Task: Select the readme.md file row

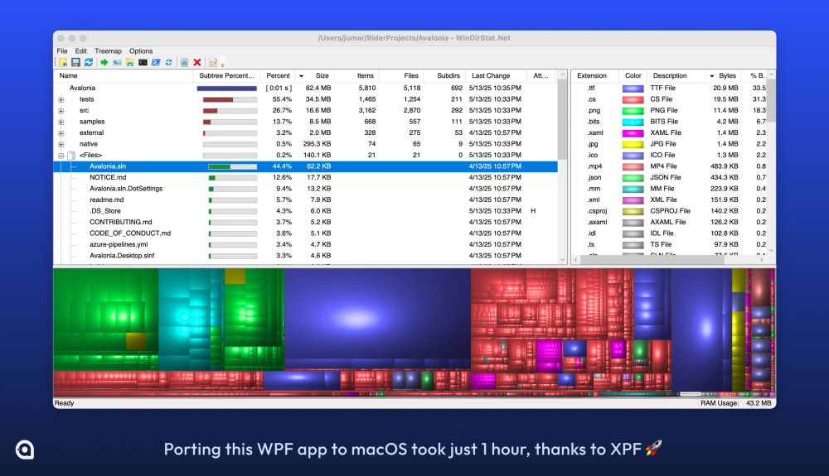Action: (x=306, y=200)
